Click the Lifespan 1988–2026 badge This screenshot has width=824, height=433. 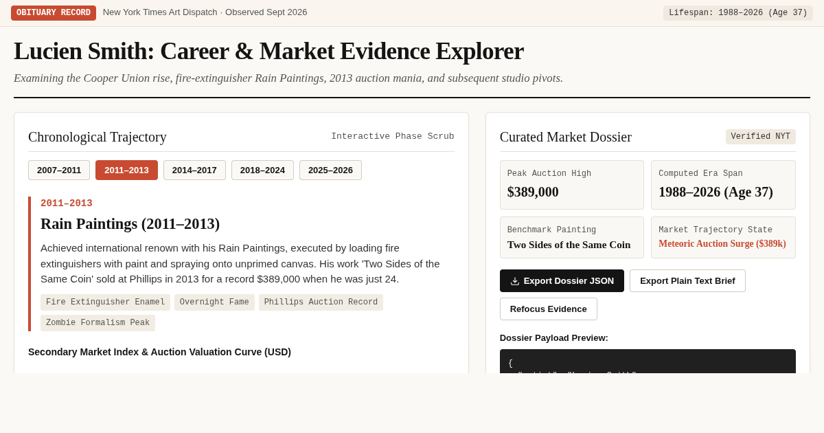click(x=738, y=13)
